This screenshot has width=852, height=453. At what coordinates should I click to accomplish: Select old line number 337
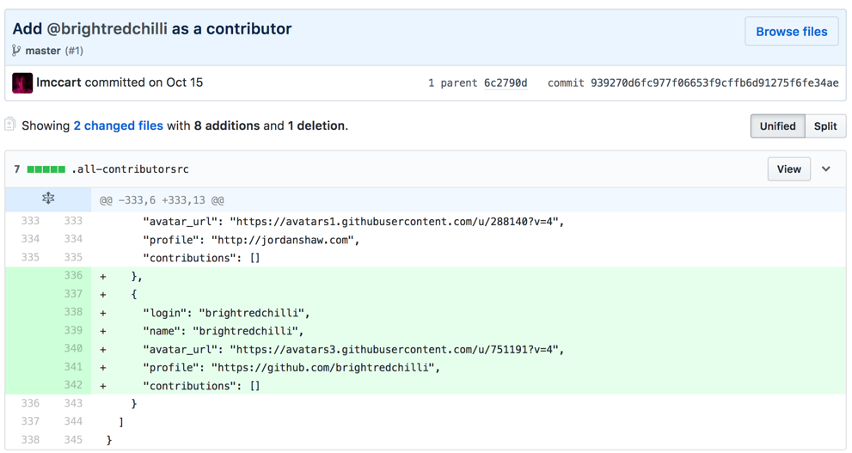pyautogui.click(x=30, y=421)
